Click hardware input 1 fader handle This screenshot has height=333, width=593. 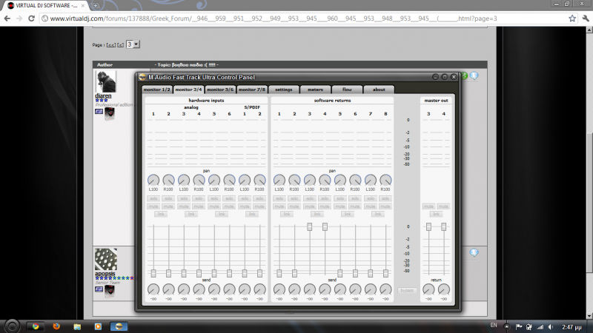click(153, 273)
